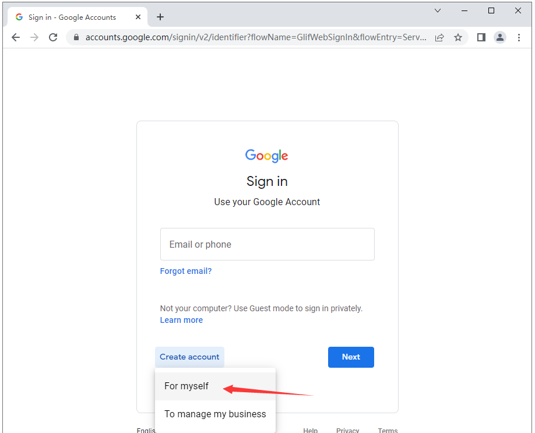Viewport: 535px width, 433px height.
Task: Click the forward navigation arrow
Action: click(x=34, y=37)
